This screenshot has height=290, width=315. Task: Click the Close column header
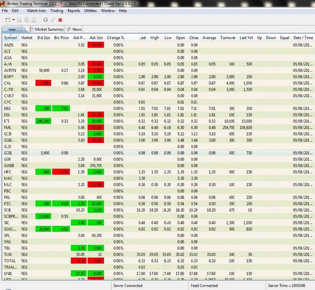(194, 38)
